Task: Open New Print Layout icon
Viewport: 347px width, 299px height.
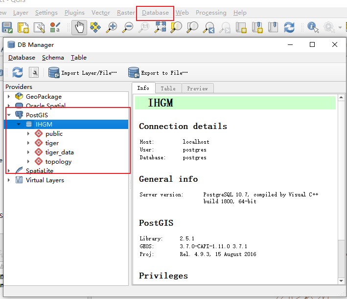Action: click(23, 27)
